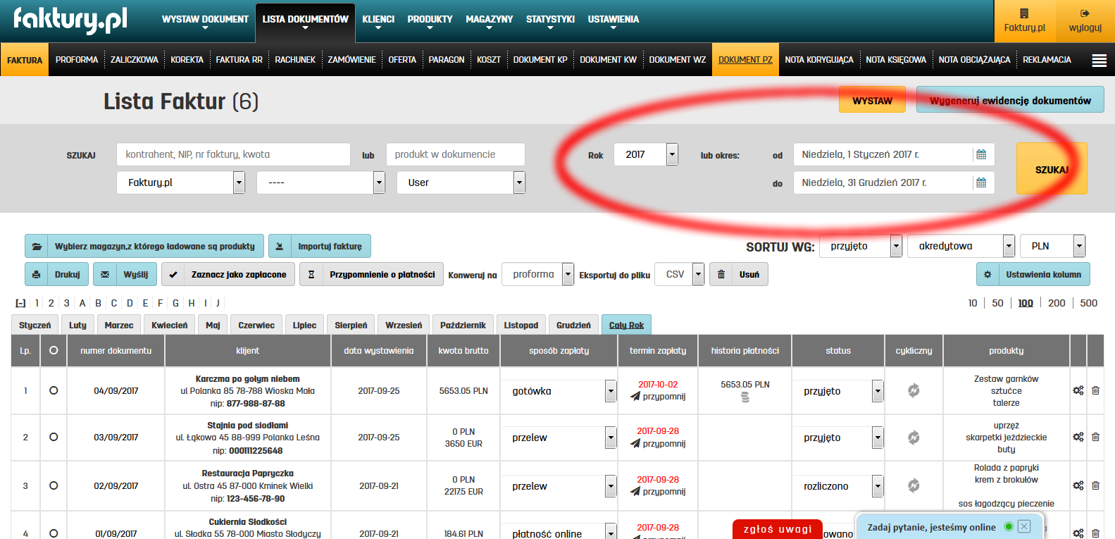Open the KLIENCI menu
1115x539 pixels.
[378, 20]
